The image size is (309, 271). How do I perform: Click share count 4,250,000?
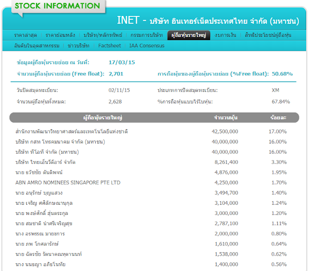(x=226, y=183)
